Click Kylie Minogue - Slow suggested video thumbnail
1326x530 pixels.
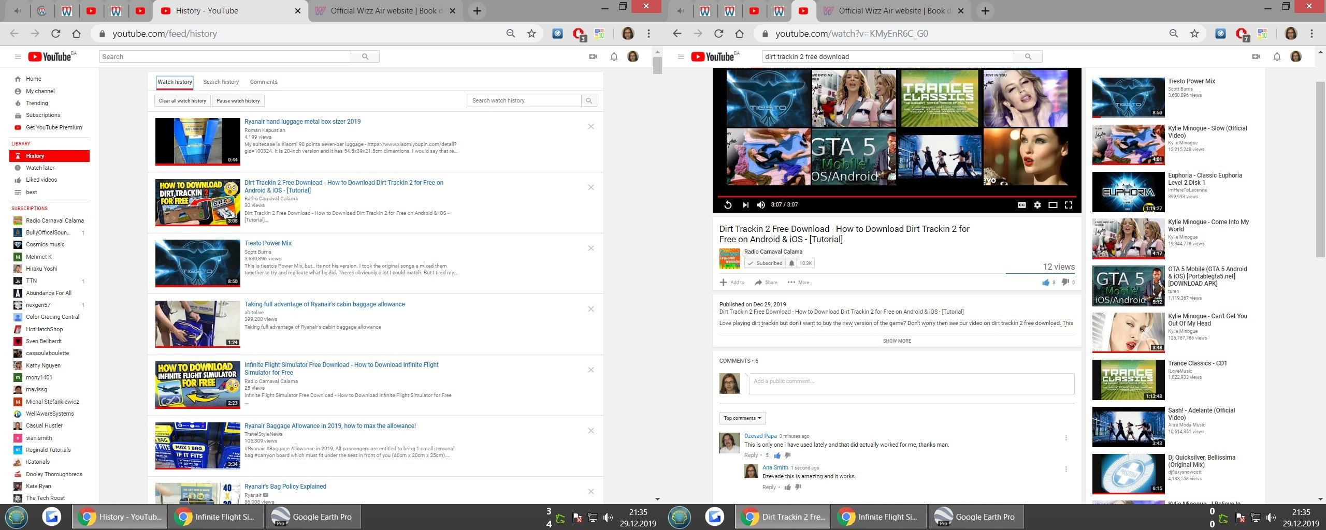pos(1128,145)
